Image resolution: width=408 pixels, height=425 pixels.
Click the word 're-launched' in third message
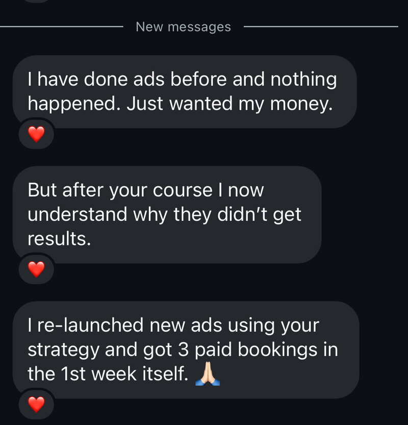tap(90, 325)
